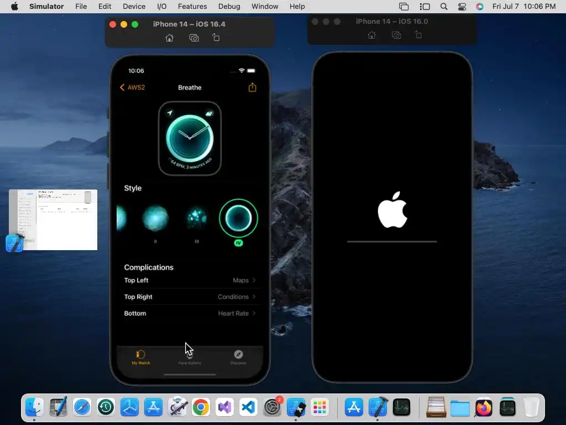This screenshot has height=425, width=566.
Task: Open the Window menu
Action: coord(265,7)
